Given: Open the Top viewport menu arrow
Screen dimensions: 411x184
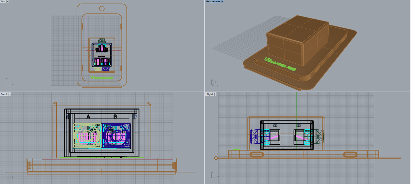Looking at the screenshot, I should click(x=7, y=2).
